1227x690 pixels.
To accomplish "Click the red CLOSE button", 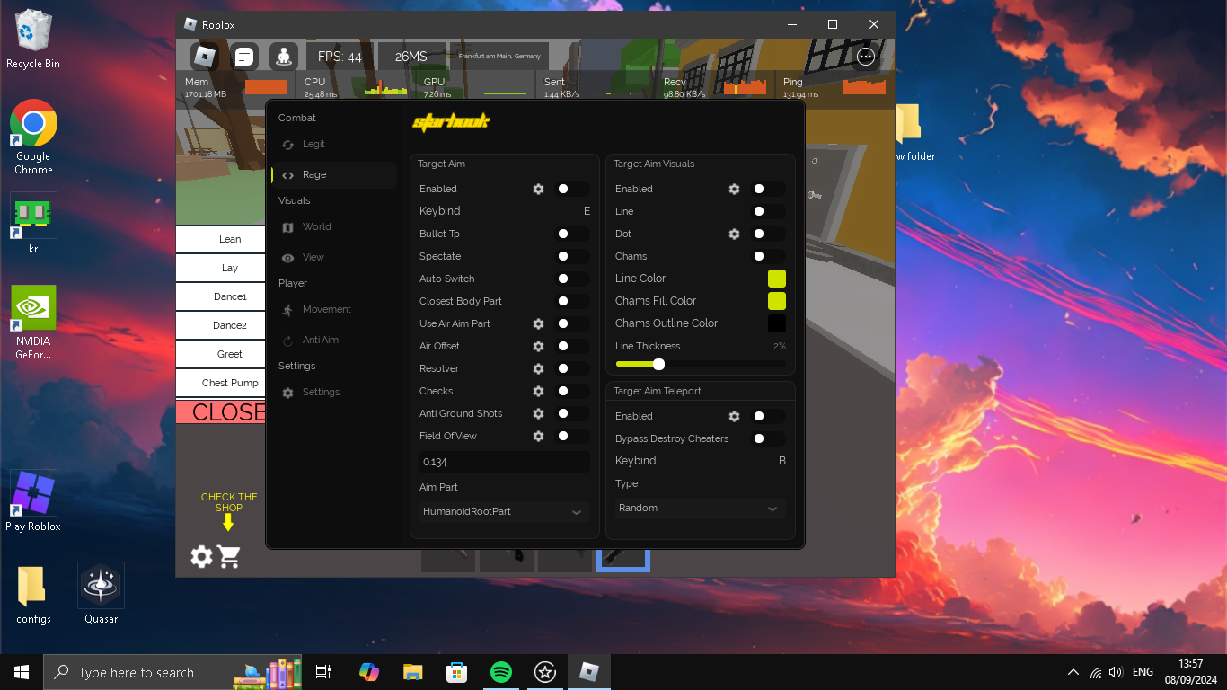I will 221,412.
